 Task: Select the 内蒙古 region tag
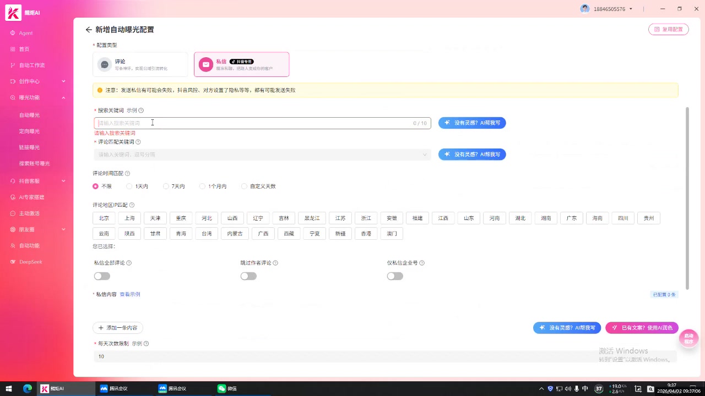point(235,234)
